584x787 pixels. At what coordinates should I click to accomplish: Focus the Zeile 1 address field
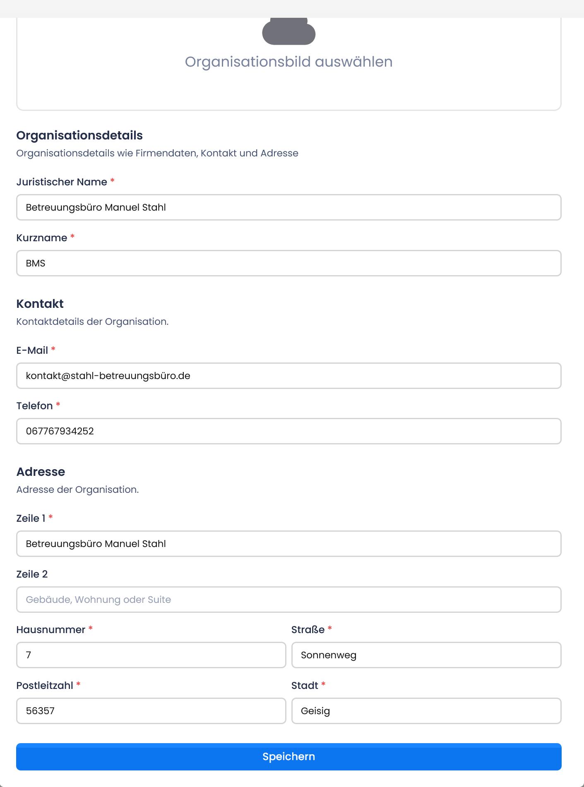(x=288, y=544)
